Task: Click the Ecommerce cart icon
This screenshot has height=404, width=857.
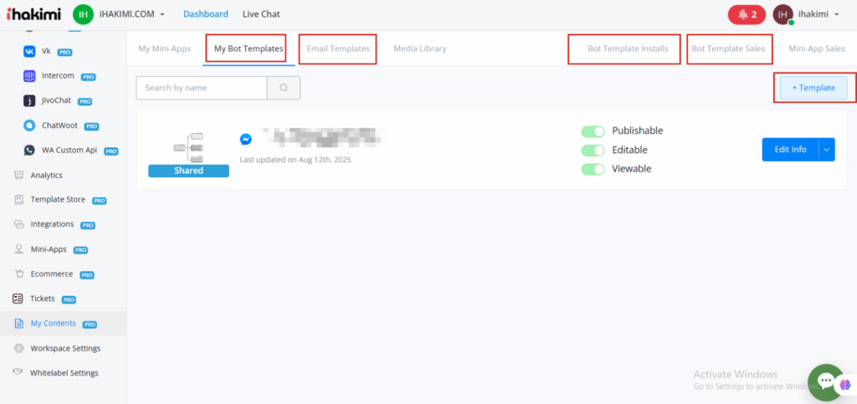Action: click(x=18, y=274)
